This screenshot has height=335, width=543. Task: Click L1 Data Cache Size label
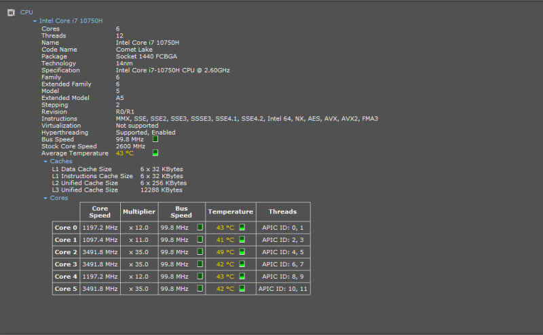81,169
